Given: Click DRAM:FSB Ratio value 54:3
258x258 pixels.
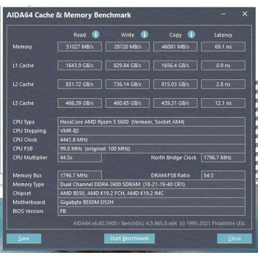Looking at the screenshot, I should click(223, 175).
